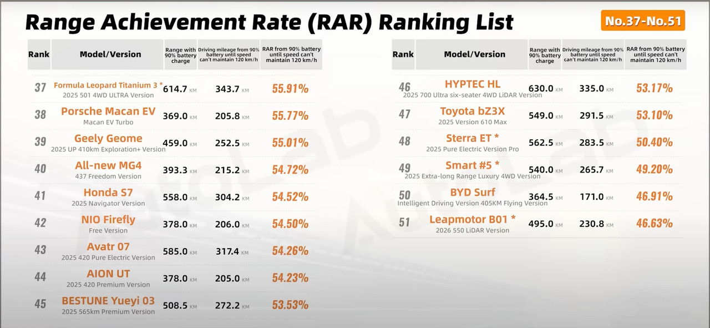Click Macan EV Turbo version subtitle
This screenshot has width=710, height=328.
108,122
